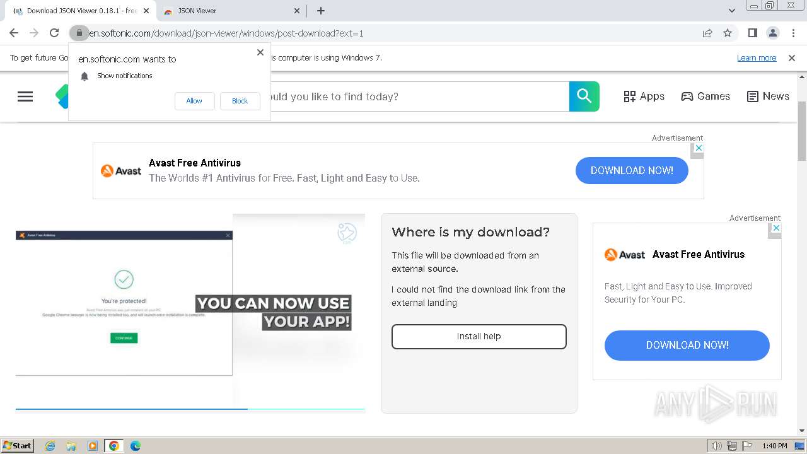Open Windows Media Player from the taskbar
The width and height of the screenshot is (807, 454).
click(x=93, y=446)
